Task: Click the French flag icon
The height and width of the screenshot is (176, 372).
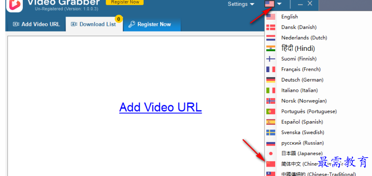Action: (271, 69)
